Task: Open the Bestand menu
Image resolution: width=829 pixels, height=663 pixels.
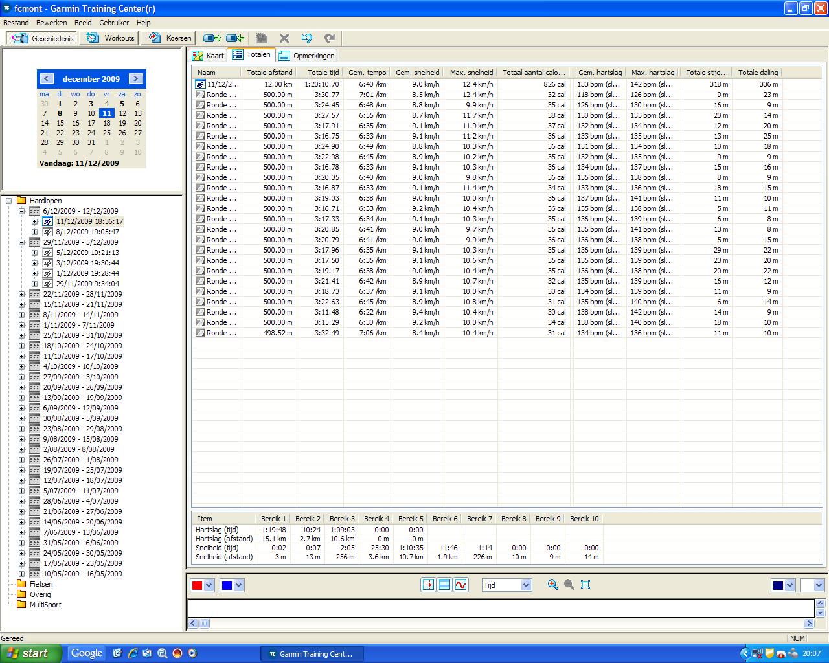Action: point(16,23)
